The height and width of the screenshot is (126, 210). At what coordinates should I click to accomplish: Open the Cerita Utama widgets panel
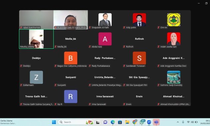point(8,122)
